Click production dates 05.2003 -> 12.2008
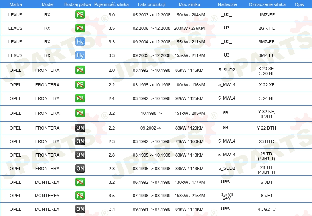This screenshot has width=312, height=216. click(x=152, y=15)
